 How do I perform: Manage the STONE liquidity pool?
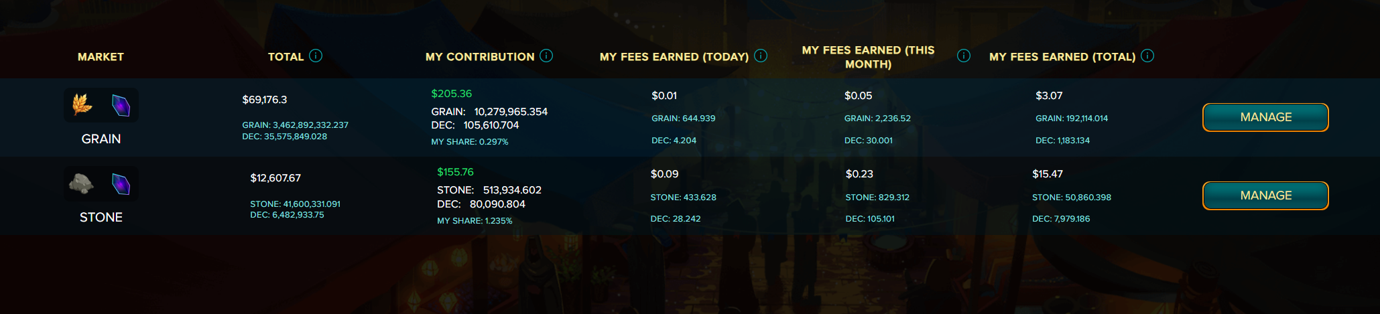point(1265,195)
